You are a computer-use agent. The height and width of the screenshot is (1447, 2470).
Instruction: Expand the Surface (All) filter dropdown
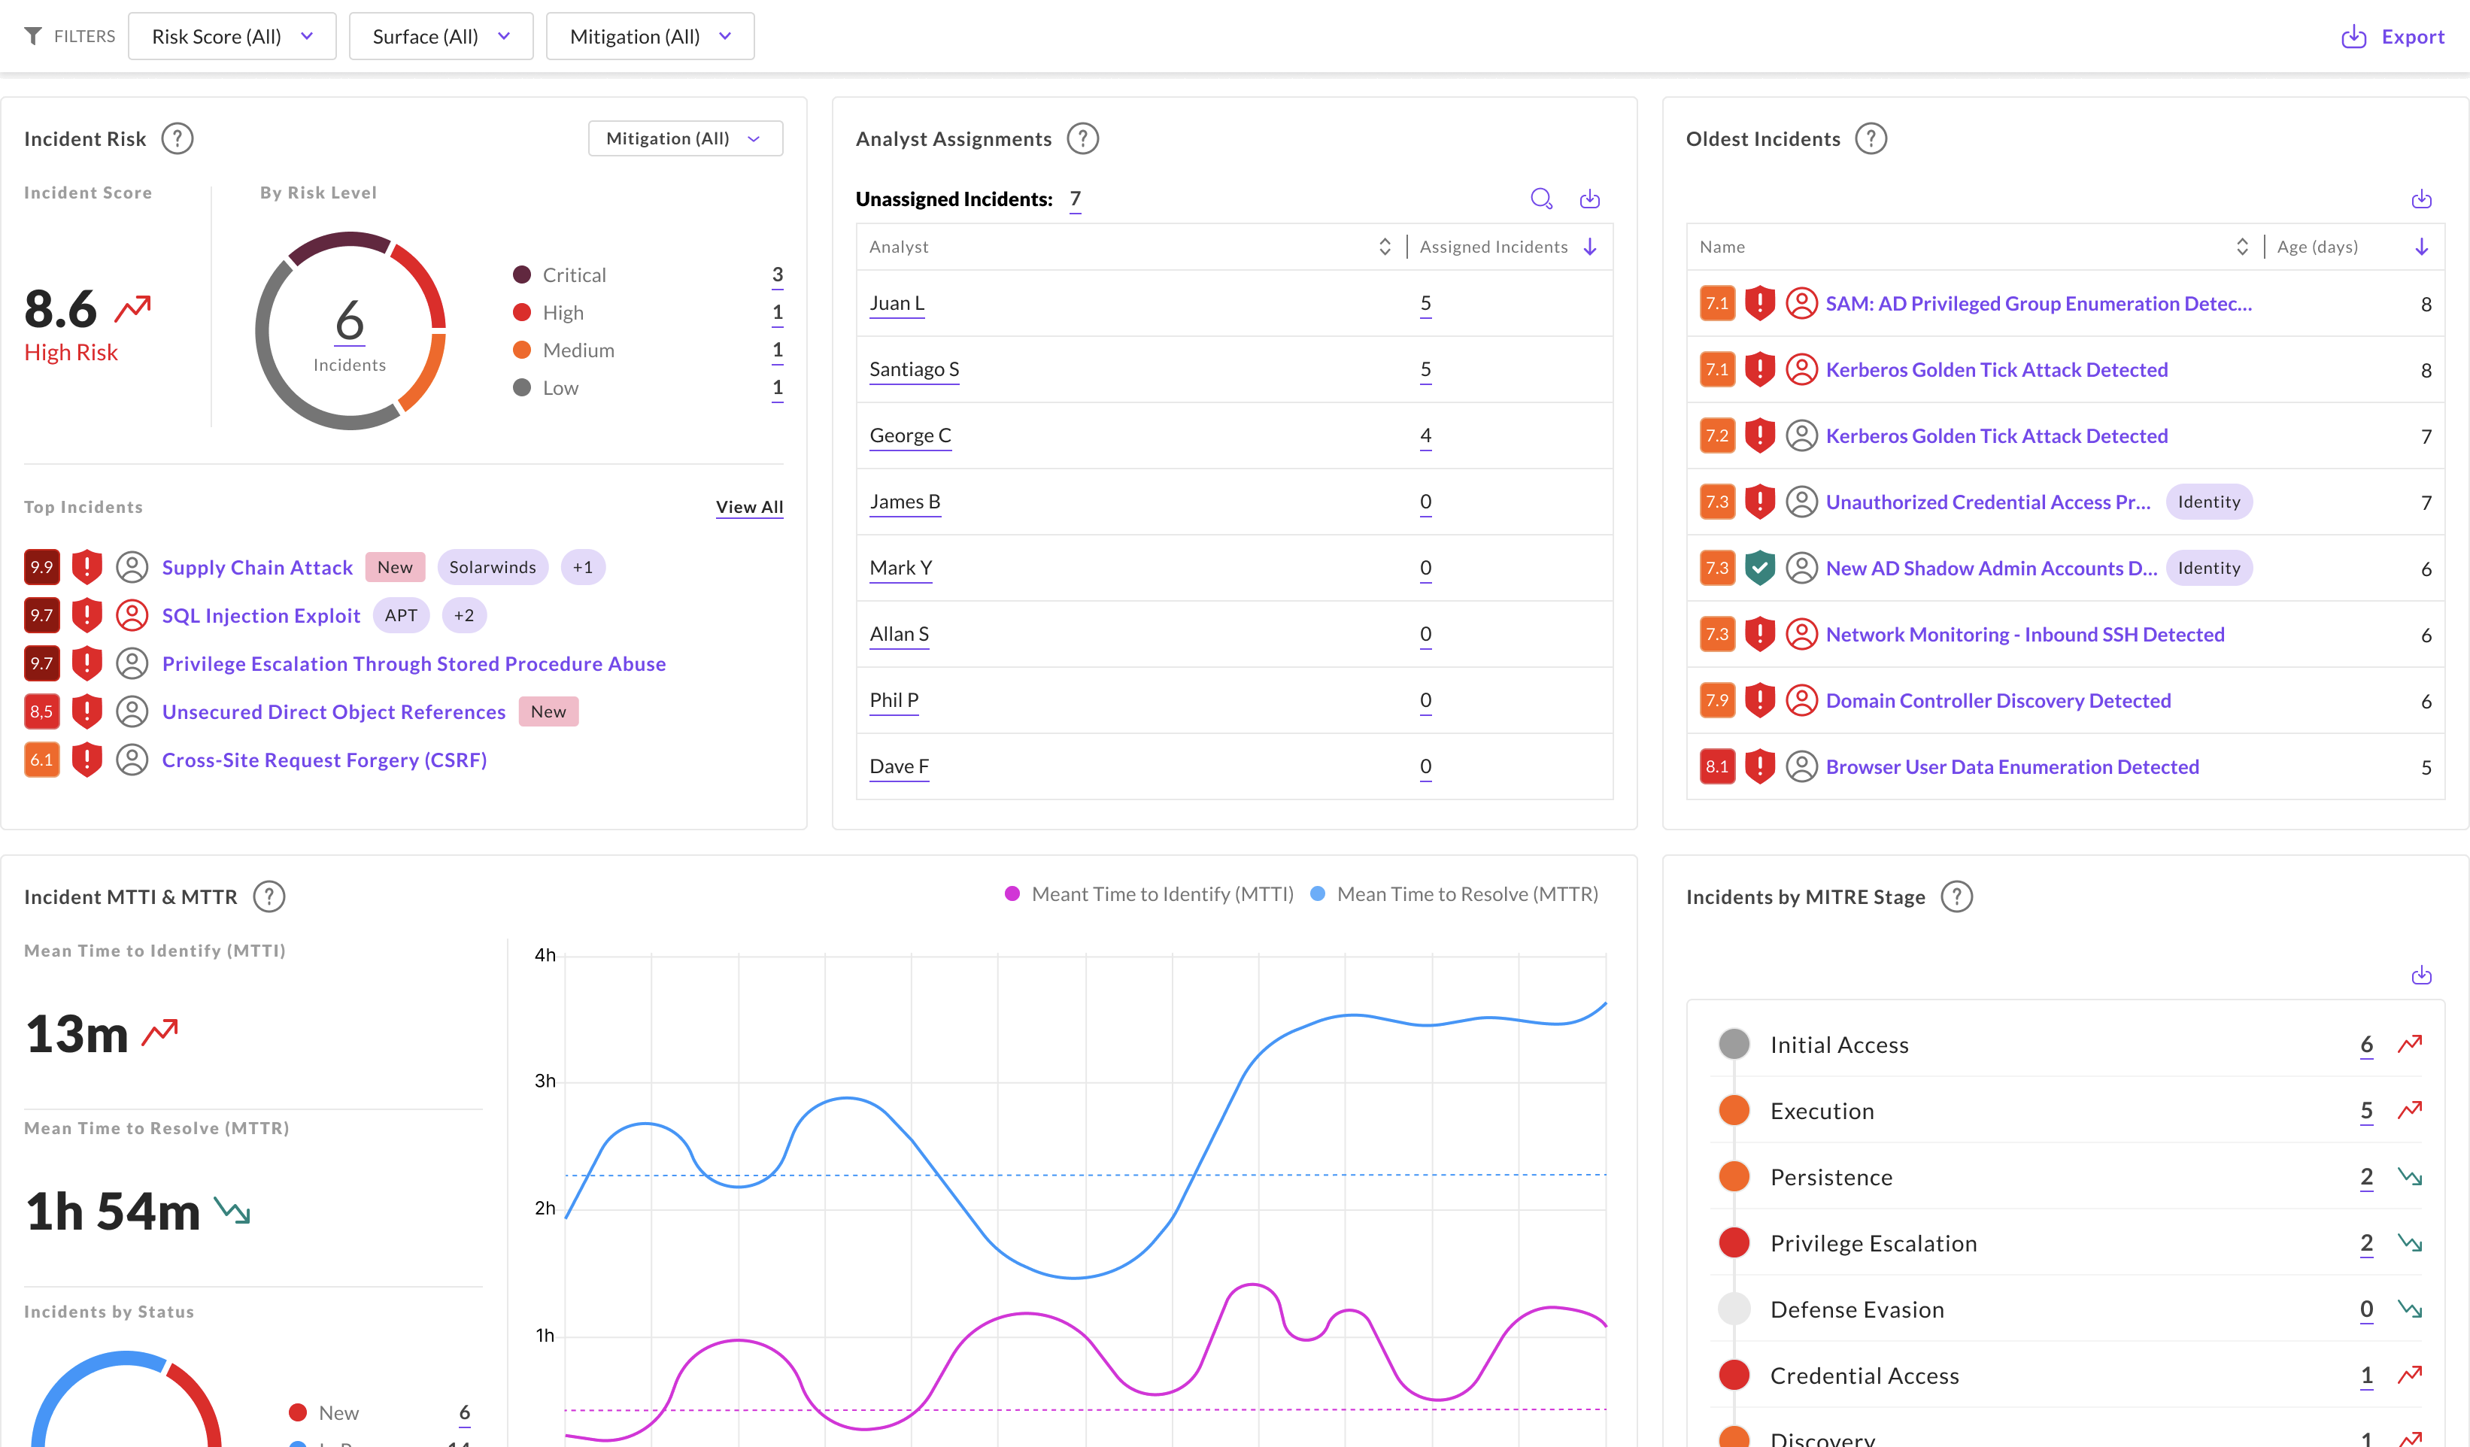441,36
